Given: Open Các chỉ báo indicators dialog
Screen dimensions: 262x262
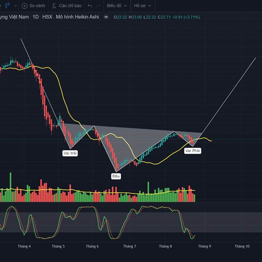Looking at the screenshot, I should tap(67, 6).
